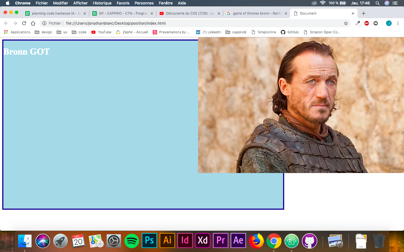The image size is (404, 252).
Task: Open the LinkedIn bookmark
Action: coord(208,32)
